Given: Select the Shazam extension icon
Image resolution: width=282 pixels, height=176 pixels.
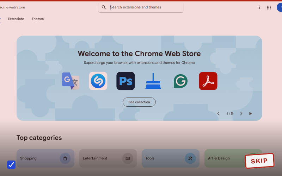Looking at the screenshot, I should [98, 81].
